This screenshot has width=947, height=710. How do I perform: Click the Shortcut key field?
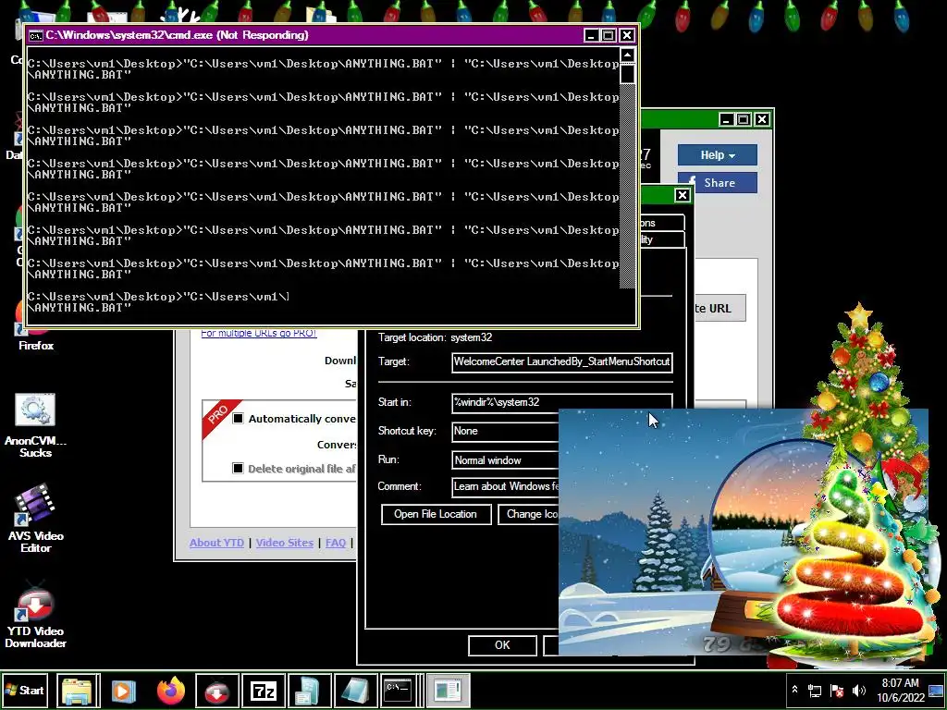coord(505,431)
